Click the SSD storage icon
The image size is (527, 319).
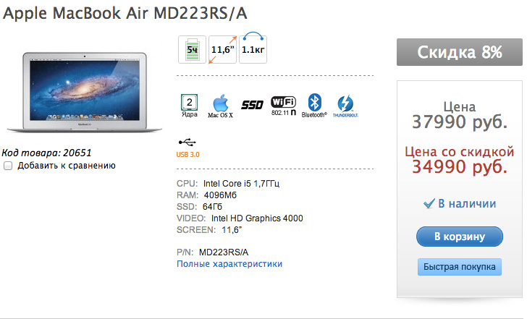252,105
